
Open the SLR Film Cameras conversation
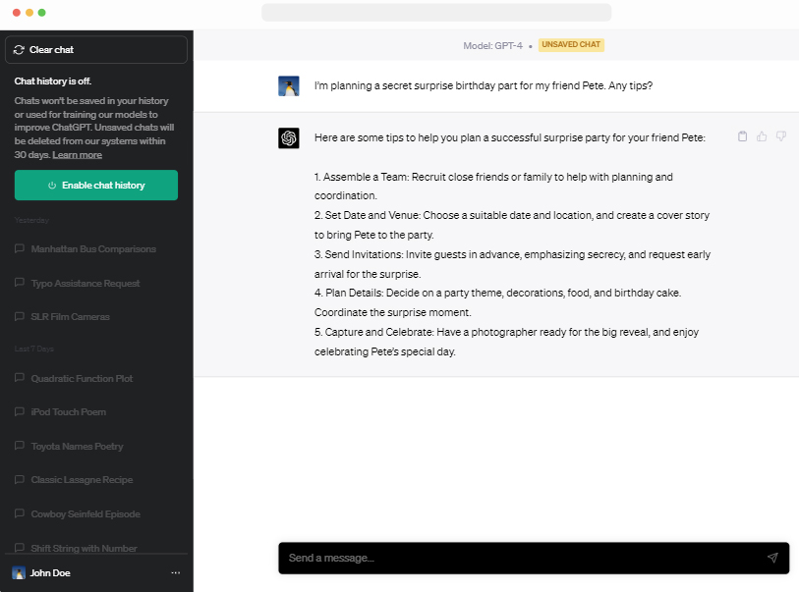pos(71,317)
